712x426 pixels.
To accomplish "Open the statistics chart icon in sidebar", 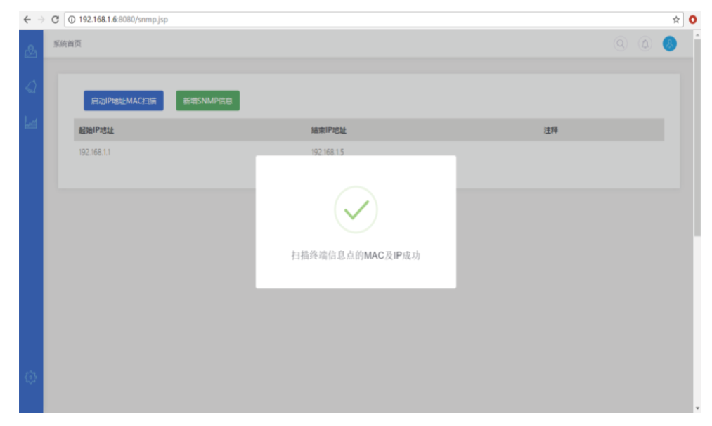I will pyautogui.click(x=30, y=123).
